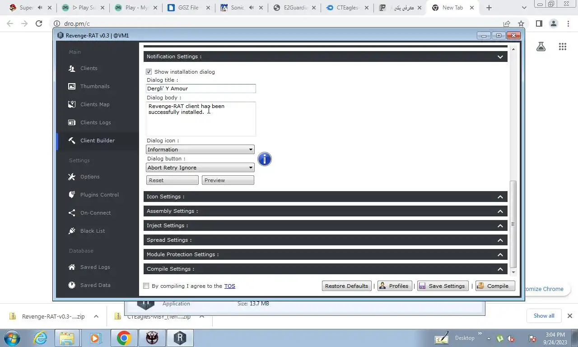Viewport: 578px width, 347px height.
Task: Open Chrome taskbar icon
Action: 124,338
